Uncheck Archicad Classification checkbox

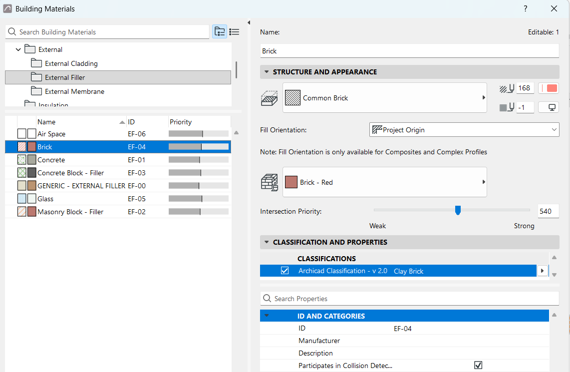tap(285, 271)
